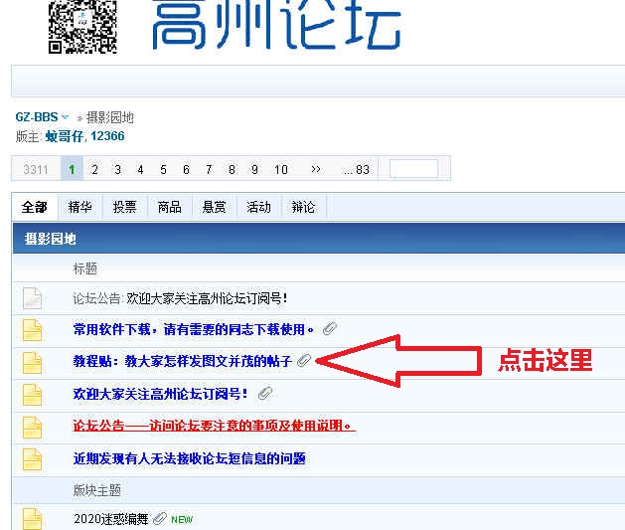Viewport: 625px width, 530px height.
Task: Switch to the 投票 tab
Action: pos(124,207)
